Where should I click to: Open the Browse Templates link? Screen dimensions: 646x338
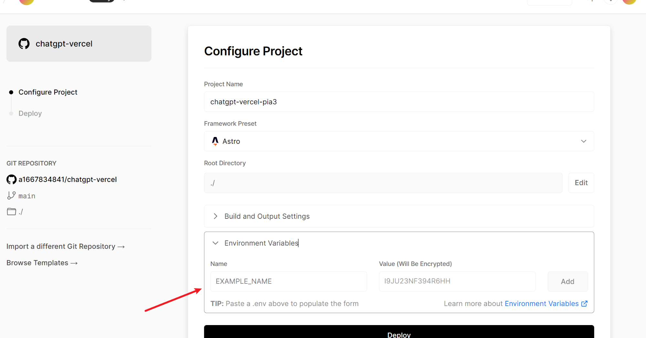point(42,263)
